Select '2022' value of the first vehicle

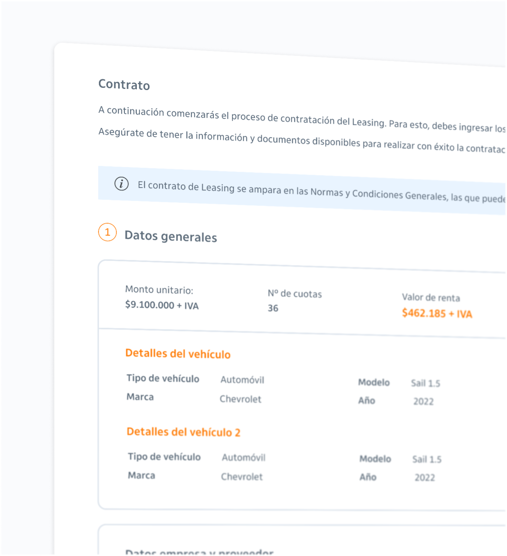pyautogui.click(x=423, y=401)
